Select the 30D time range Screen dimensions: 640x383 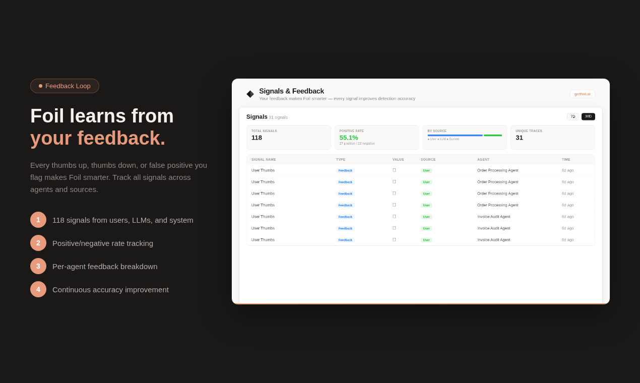point(588,116)
